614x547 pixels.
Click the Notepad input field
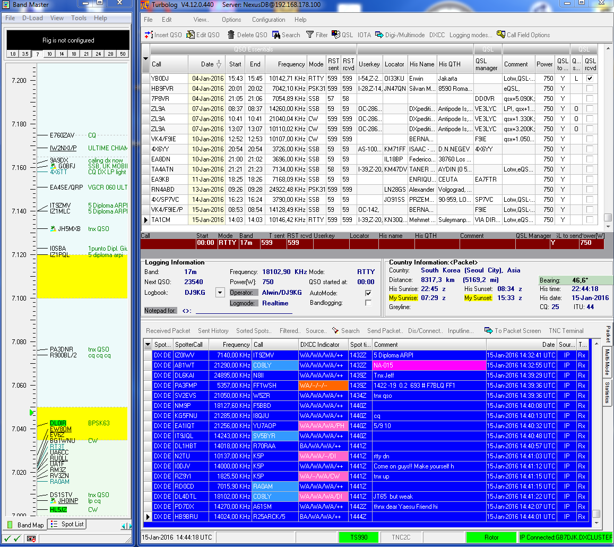pyautogui.click(x=244, y=311)
